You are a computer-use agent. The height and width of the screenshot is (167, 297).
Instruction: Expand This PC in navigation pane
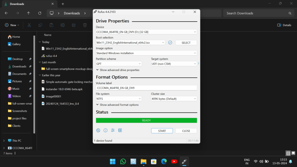point(4,141)
